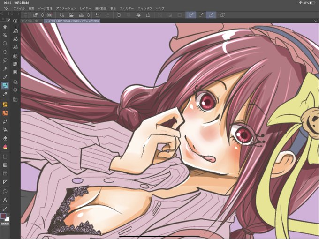Image resolution: width=319 pixels, height=239 pixels.
Task: Expand the tab list chevron at right
Action: [316, 21]
